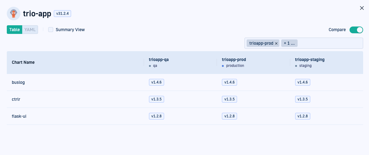The height and width of the screenshot is (155, 369).
Task: Click flask-ui v1.2.8 badge in trioapp-staging column
Action: click(303, 116)
